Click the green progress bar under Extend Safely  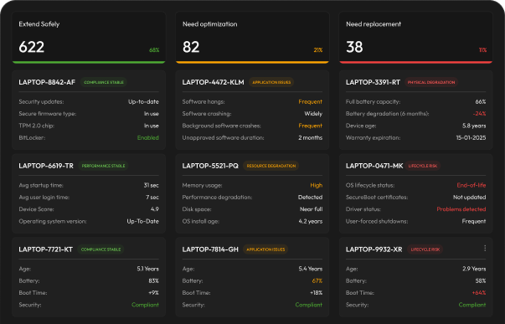point(89,62)
